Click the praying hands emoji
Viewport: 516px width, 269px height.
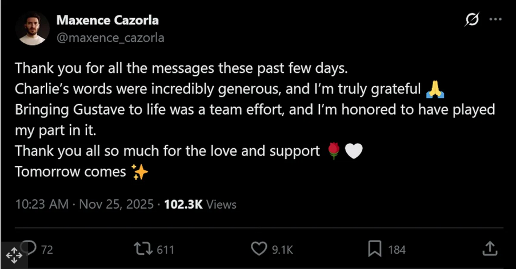point(435,89)
